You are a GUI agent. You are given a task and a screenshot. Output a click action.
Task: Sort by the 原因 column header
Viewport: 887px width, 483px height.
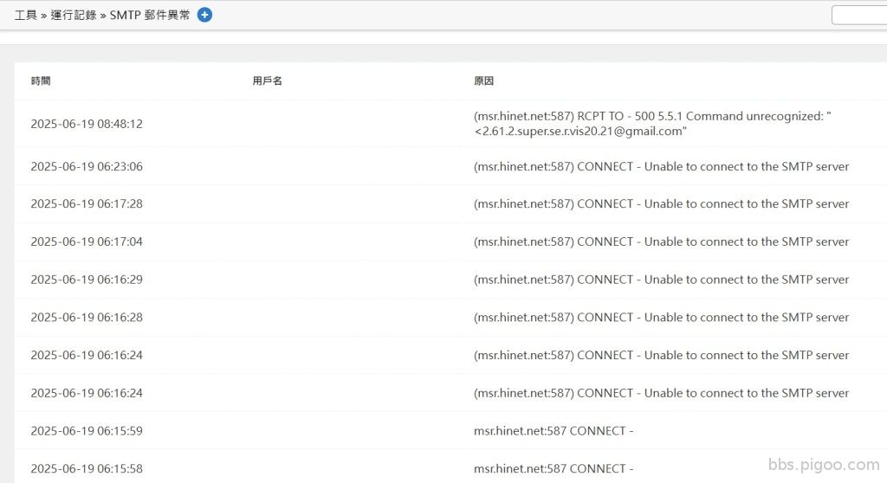pyautogui.click(x=483, y=80)
